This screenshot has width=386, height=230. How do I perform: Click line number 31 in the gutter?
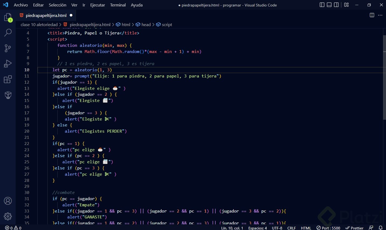click(27, 199)
